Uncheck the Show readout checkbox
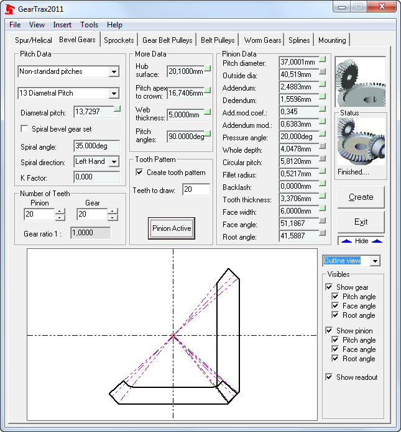 click(x=329, y=377)
